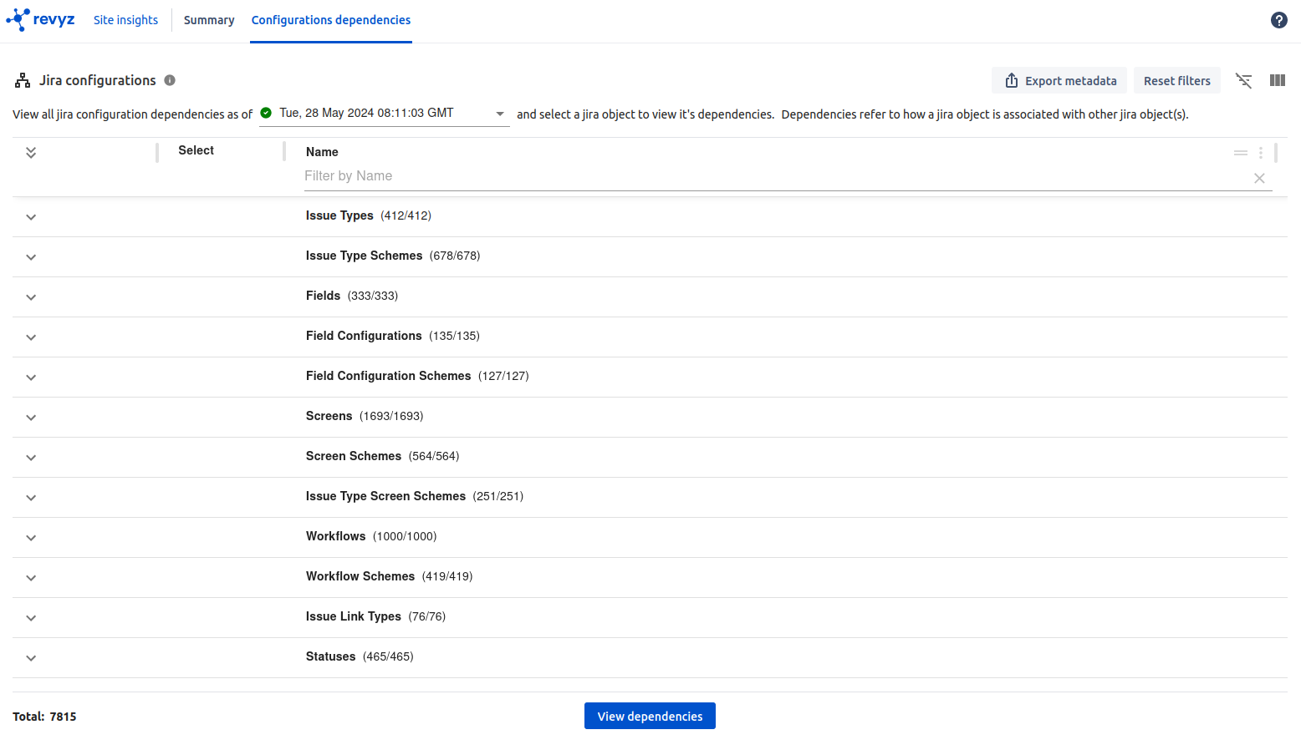Click the expand-all double chevron in header
1301x750 pixels.
30,152
